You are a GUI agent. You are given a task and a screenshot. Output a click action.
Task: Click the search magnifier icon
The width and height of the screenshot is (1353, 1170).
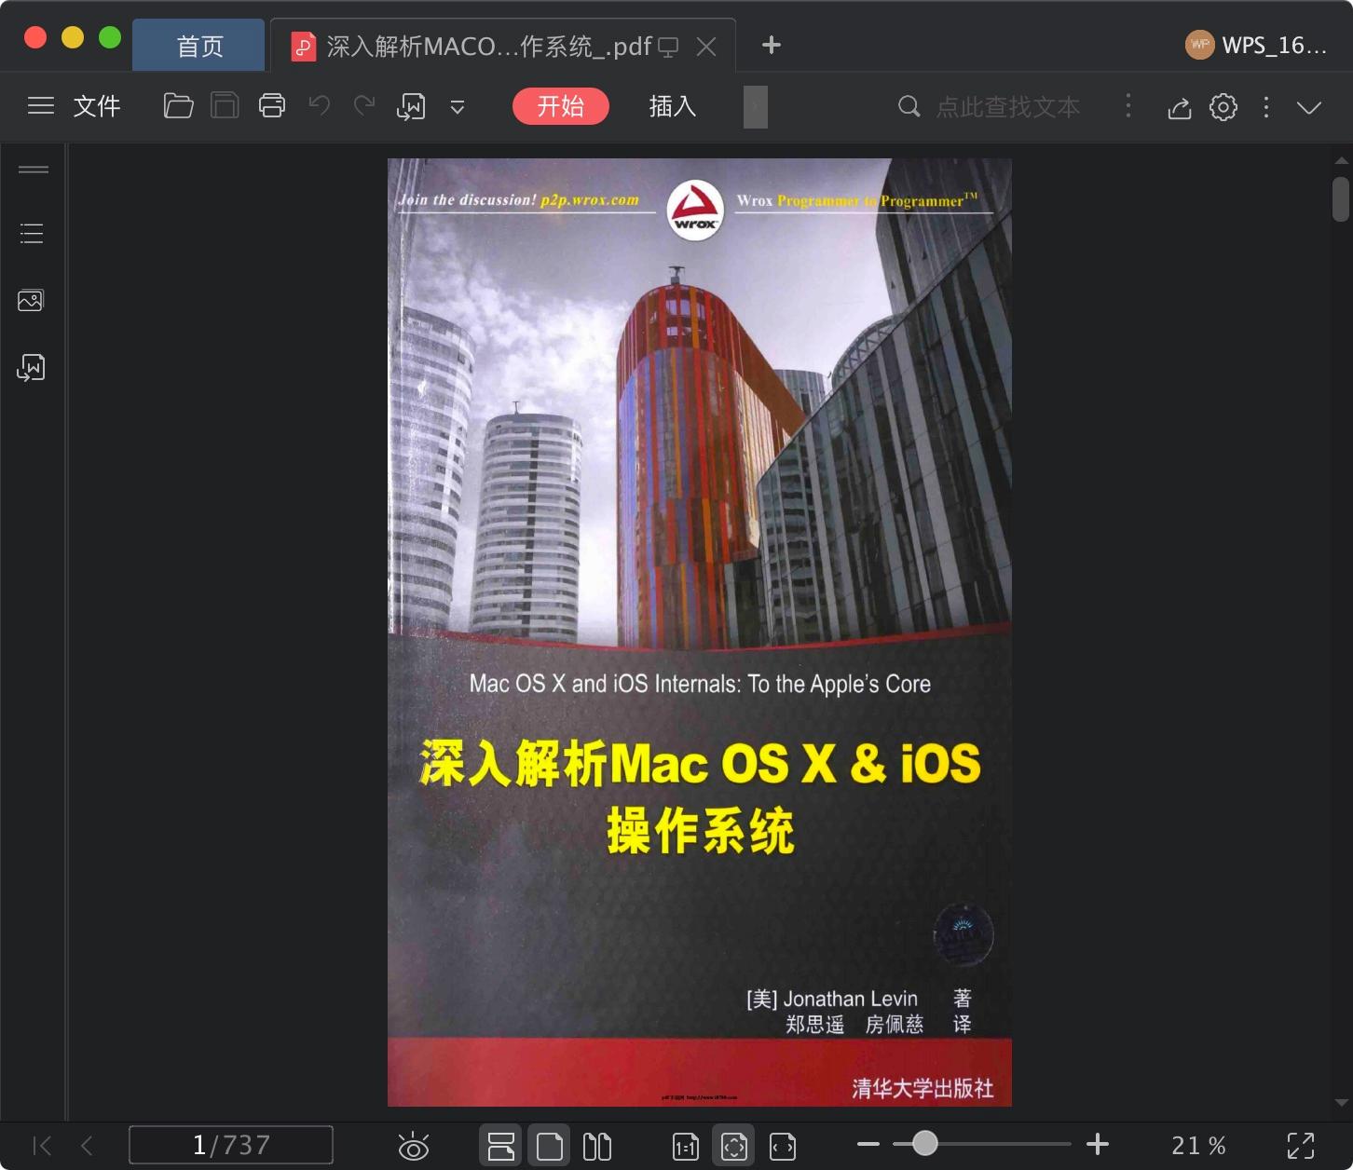(x=909, y=107)
